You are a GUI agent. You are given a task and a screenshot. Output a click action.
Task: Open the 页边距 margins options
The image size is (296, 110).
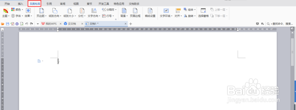[41, 13]
